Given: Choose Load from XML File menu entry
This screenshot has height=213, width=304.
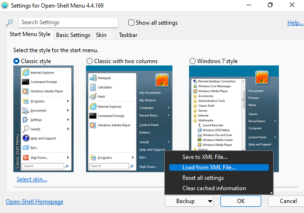Looking at the screenshot, I should point(219,167).
